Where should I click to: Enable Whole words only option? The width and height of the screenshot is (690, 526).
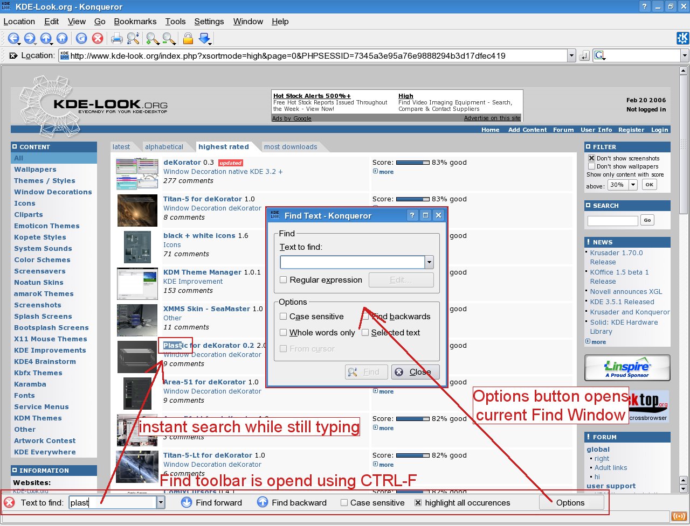tap(283, 333)
